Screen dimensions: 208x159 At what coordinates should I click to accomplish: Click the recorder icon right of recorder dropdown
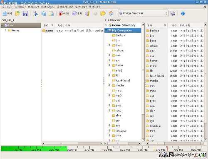point(173,13)
